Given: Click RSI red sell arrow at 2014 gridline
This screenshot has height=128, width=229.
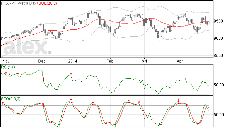Looking at the screenshot, I should coord(71,73).
